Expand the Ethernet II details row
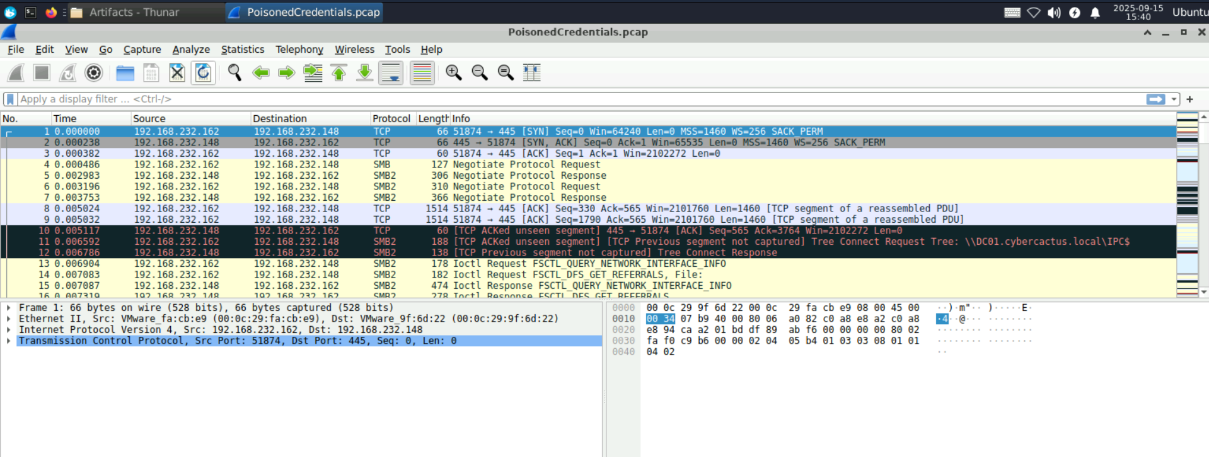Viewport: 1209px width, 457px height. (x=8, y=319)
